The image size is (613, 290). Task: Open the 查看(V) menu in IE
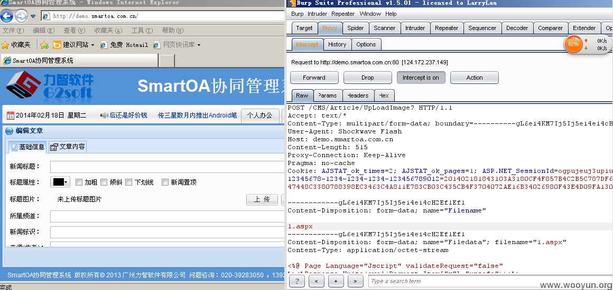75,31
